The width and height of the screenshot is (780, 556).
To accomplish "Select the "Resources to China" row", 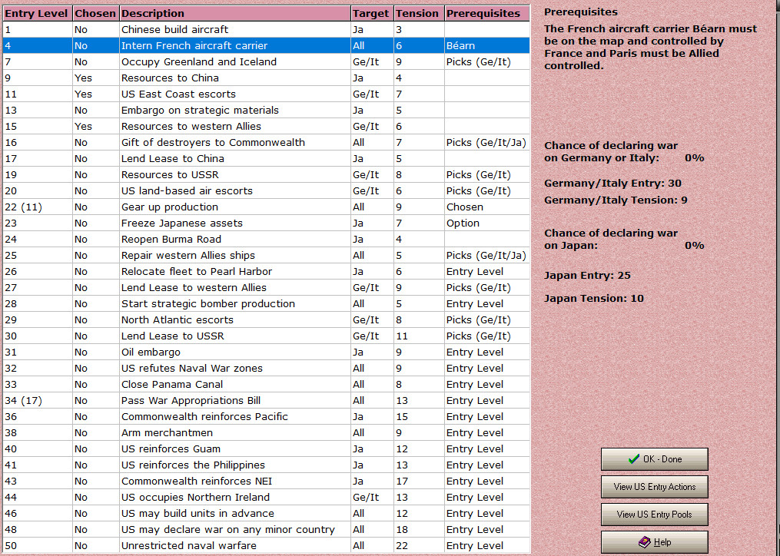I will 266,78.
